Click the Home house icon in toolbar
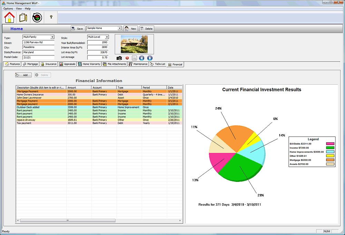The image size is (345, 235). [10, 17]
